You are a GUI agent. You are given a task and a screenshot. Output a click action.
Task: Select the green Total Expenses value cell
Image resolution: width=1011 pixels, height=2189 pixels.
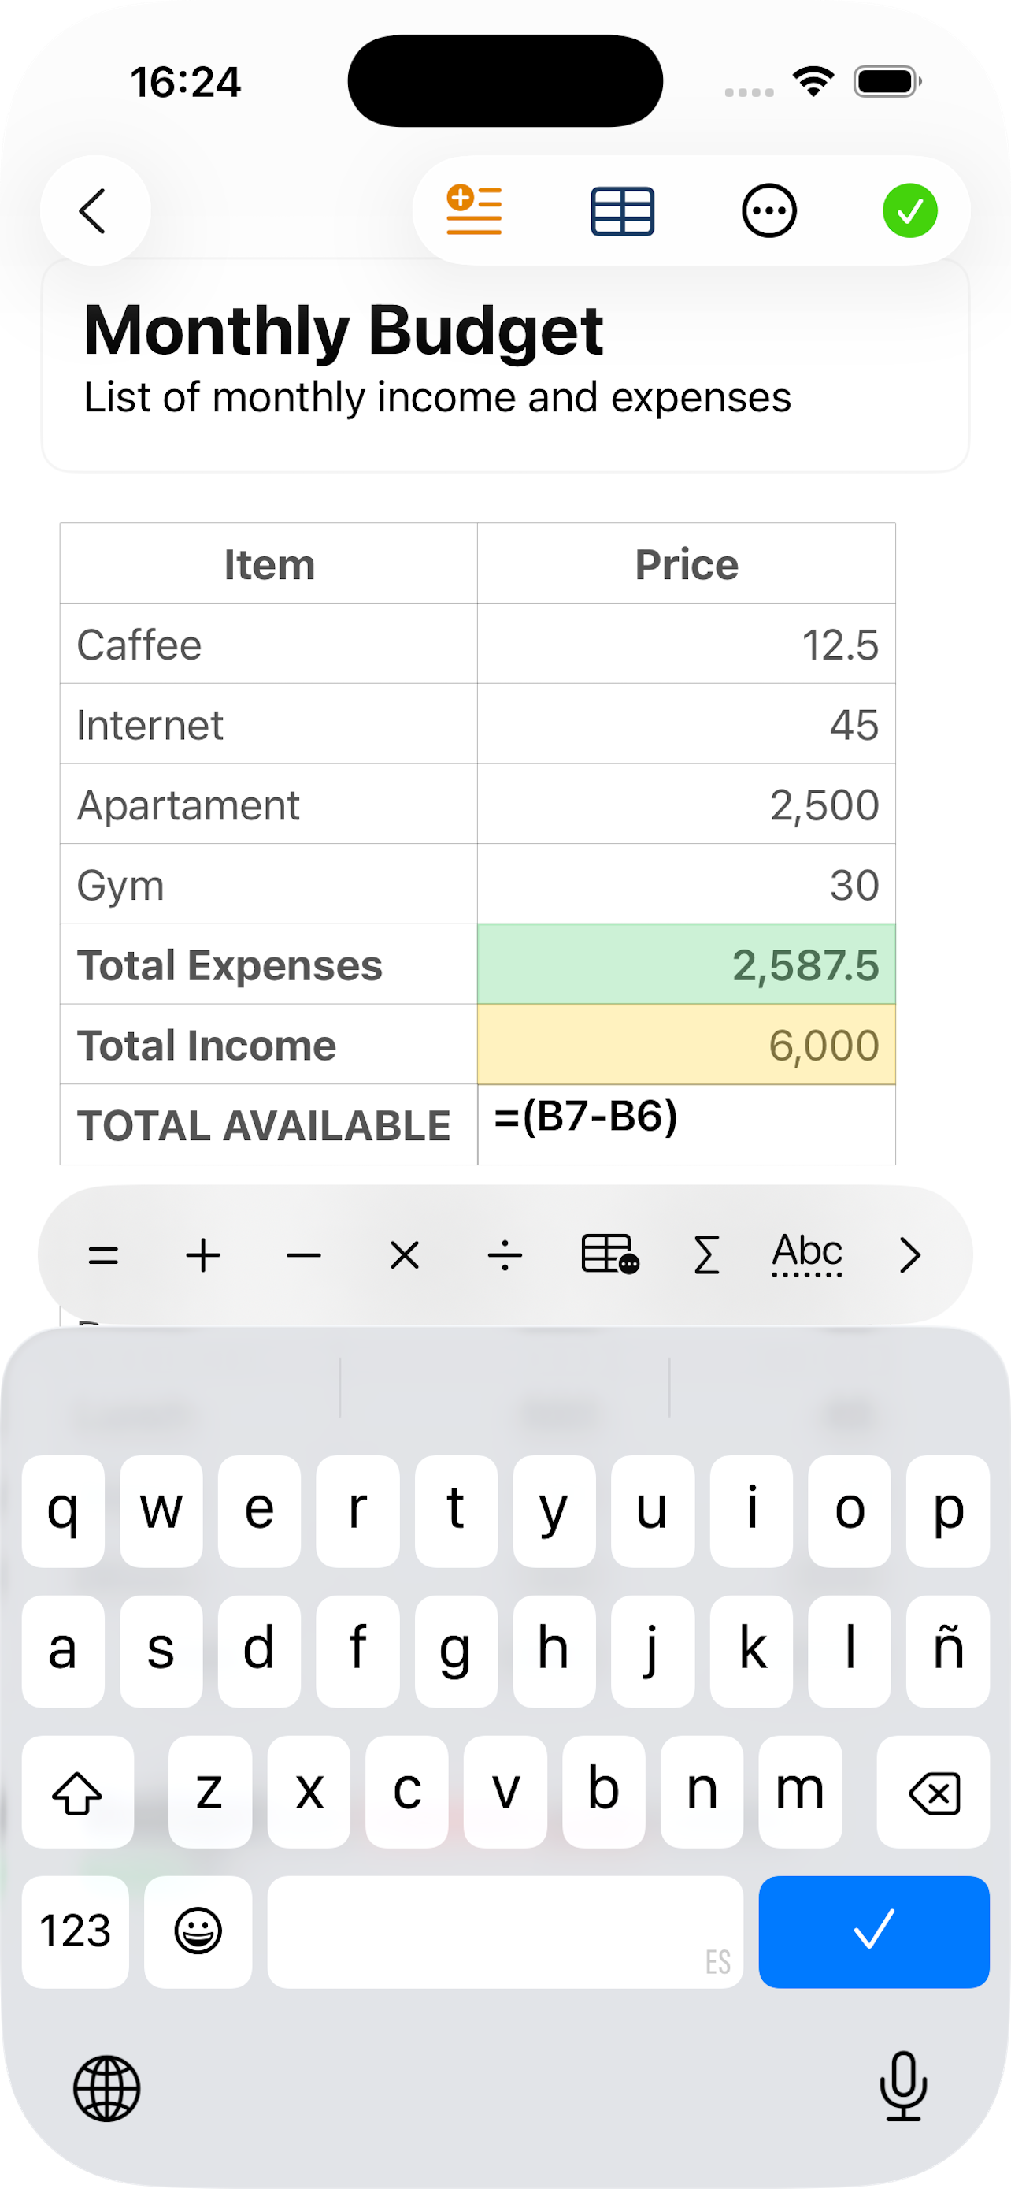686,964
